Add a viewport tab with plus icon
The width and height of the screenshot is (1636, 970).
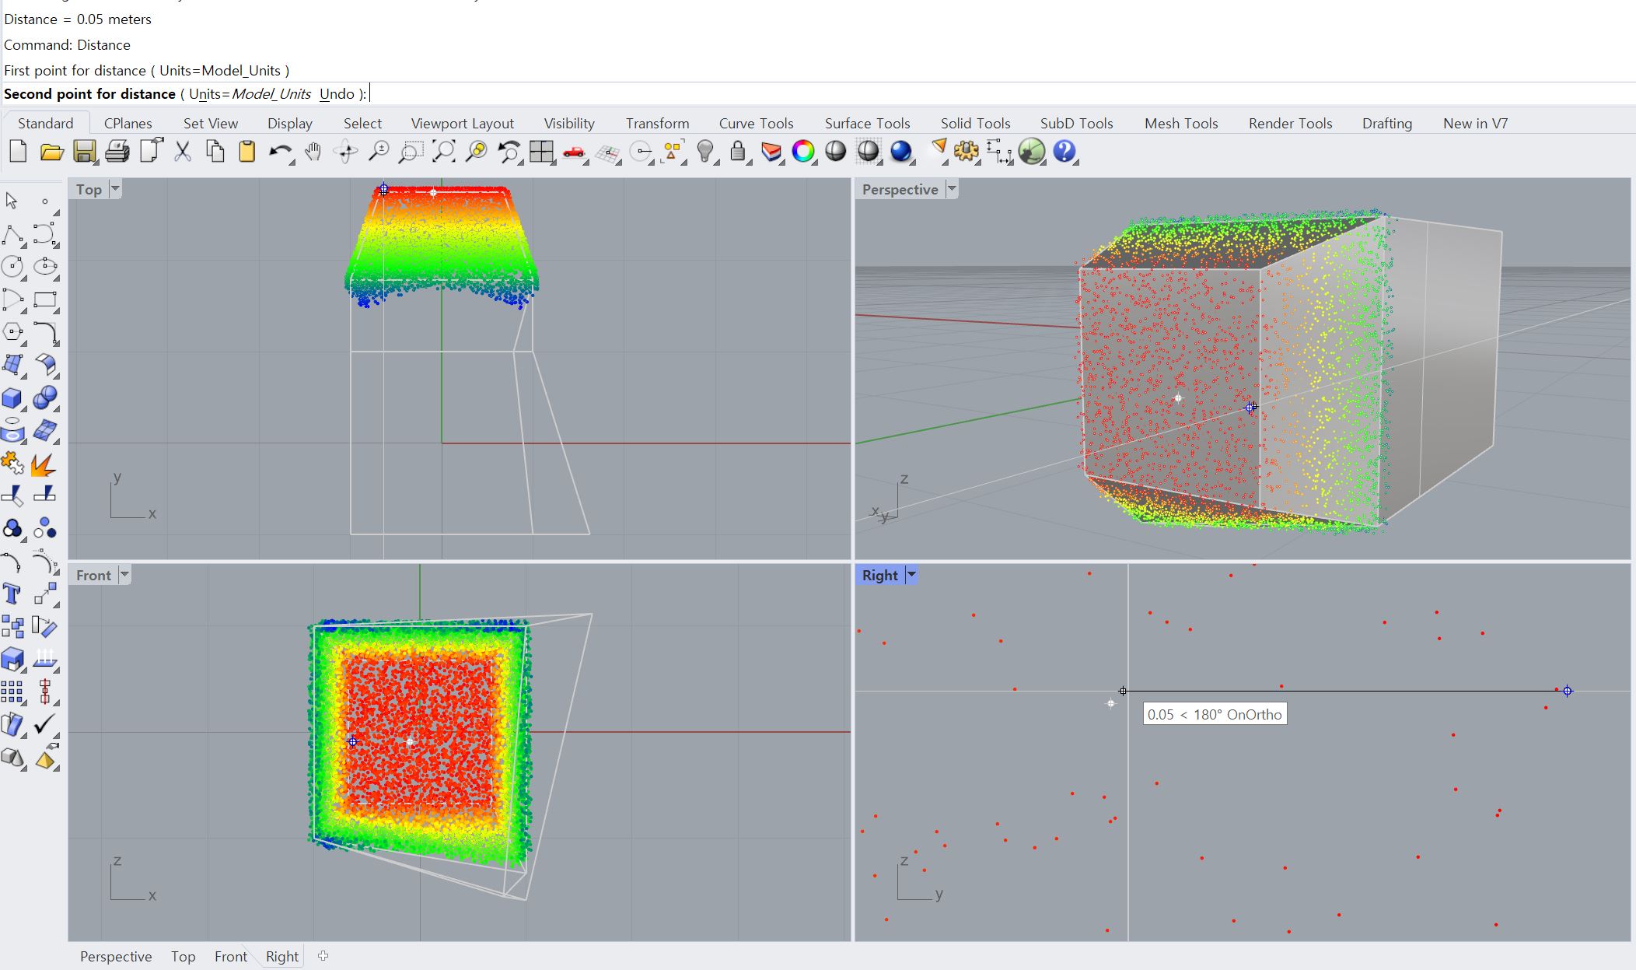tap(323, 956)
